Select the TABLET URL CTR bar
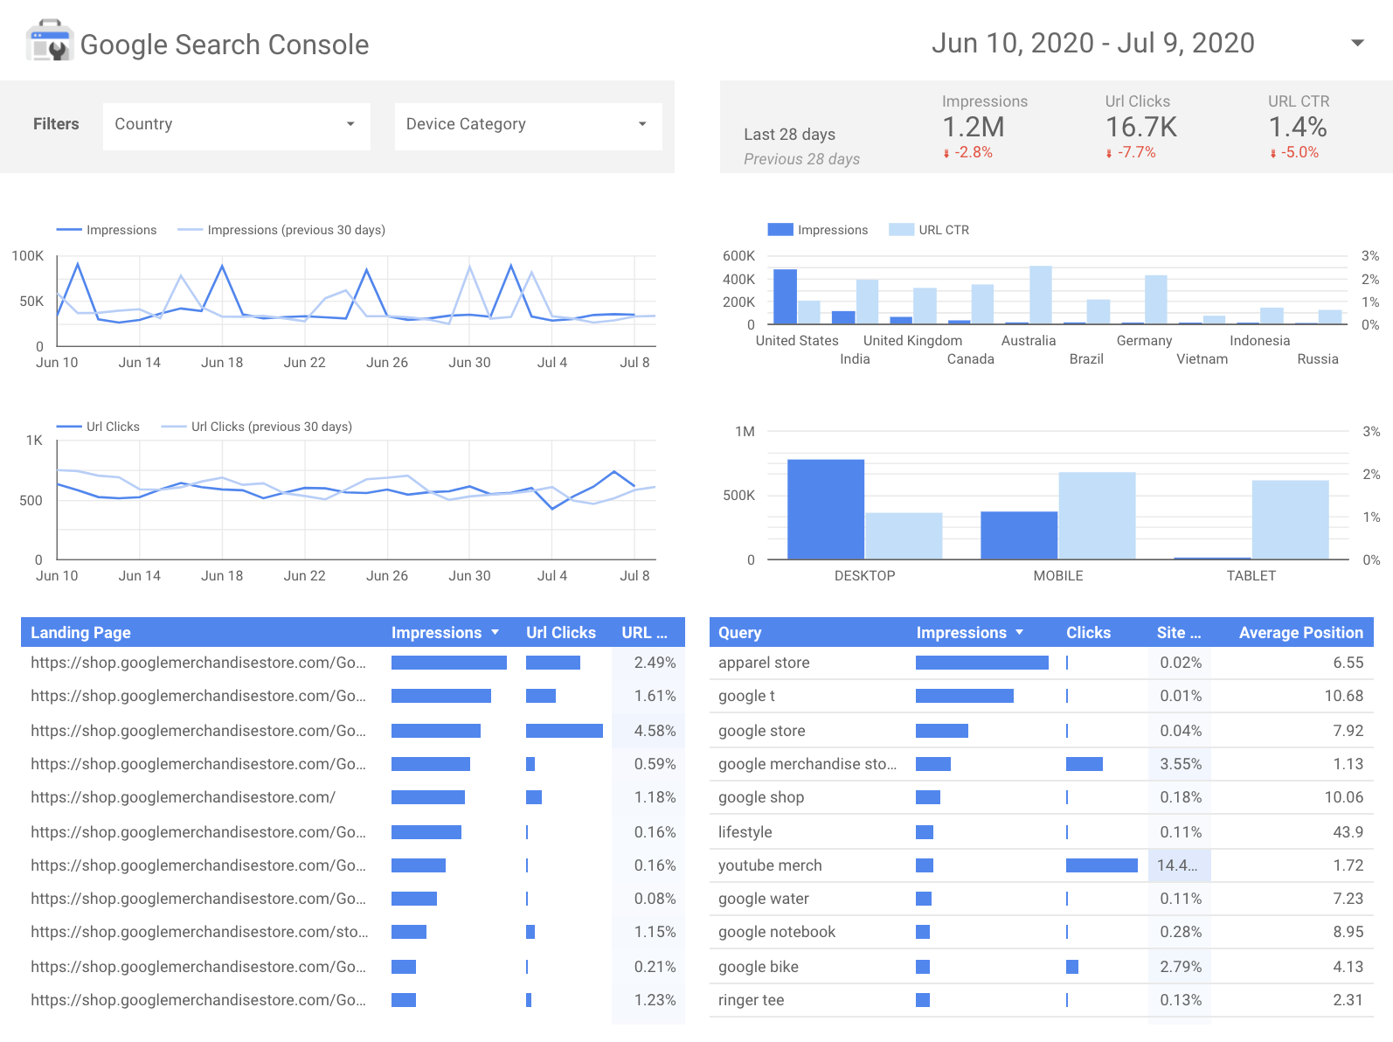This screenshot has width=1393, height=1042. pyautogui.click(x=1290, y=519)
